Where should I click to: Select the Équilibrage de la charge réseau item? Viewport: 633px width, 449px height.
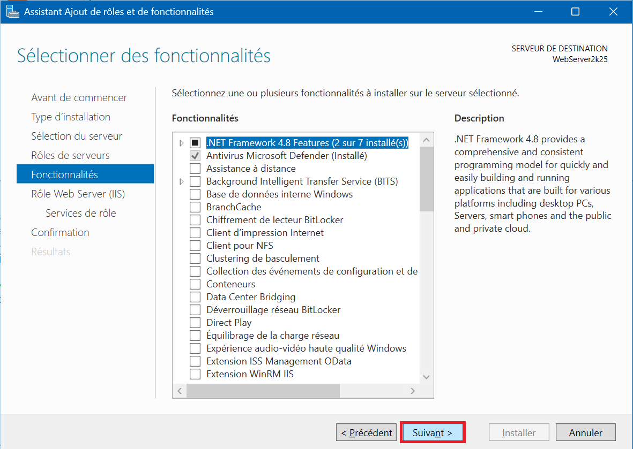click(x=272, y=336)
